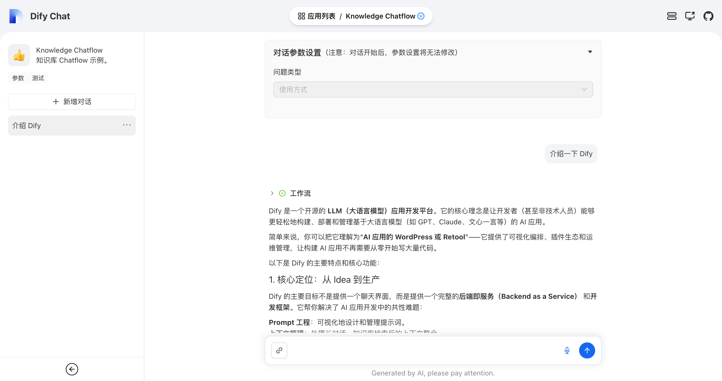Expand the 工作流 details chevron
This screenshot has height=381, width=722.
click(x=272, y=193)
